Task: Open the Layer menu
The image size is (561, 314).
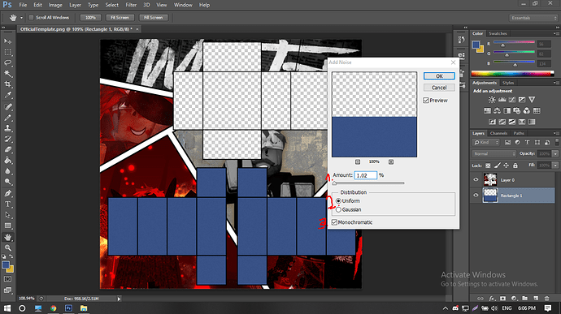Action: (75, 5)
